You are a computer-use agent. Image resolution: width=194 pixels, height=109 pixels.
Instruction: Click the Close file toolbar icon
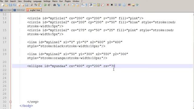coord(19,5)
